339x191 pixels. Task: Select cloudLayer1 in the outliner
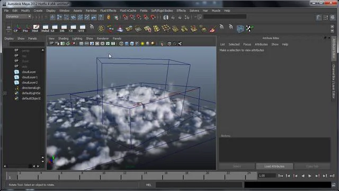click(x=30, y=77)
